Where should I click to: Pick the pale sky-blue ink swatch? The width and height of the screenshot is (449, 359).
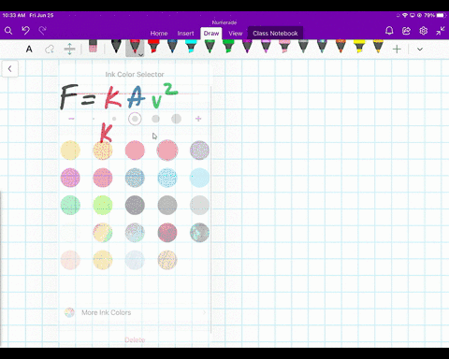point(199,178)
